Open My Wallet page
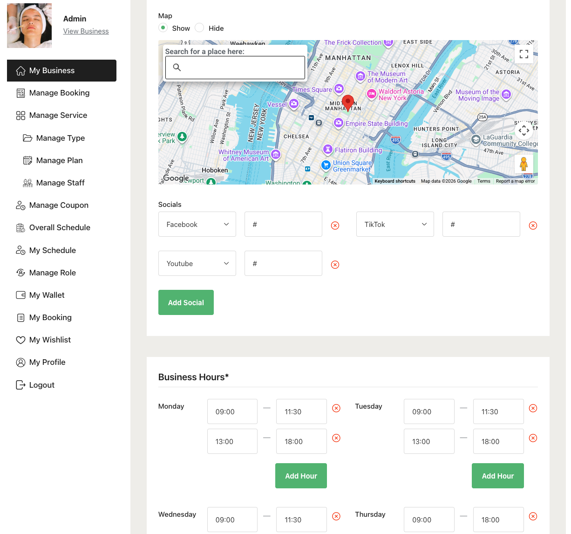This screenshot has width=571, height=534. click(x=61, y=295)
